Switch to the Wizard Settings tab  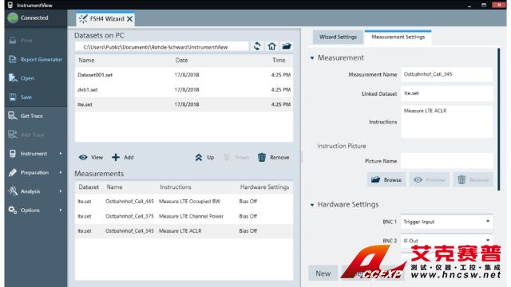point(338,37)
